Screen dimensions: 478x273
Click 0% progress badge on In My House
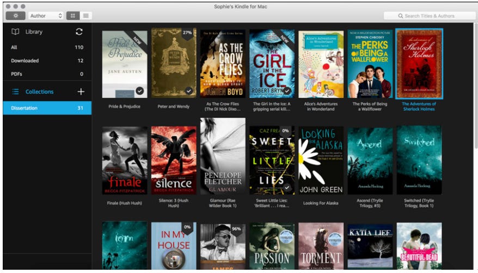(187, 227)
